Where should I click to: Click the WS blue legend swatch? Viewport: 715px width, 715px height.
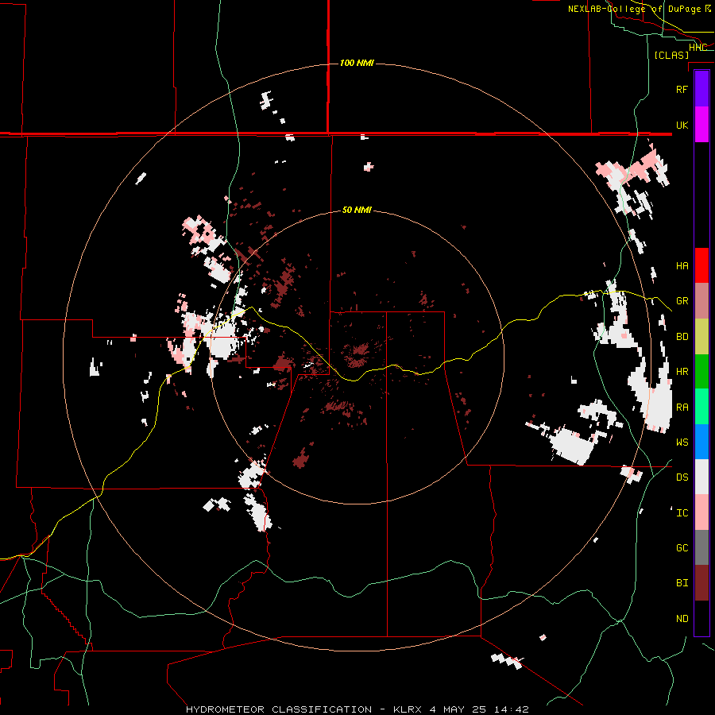coord(701,442)
